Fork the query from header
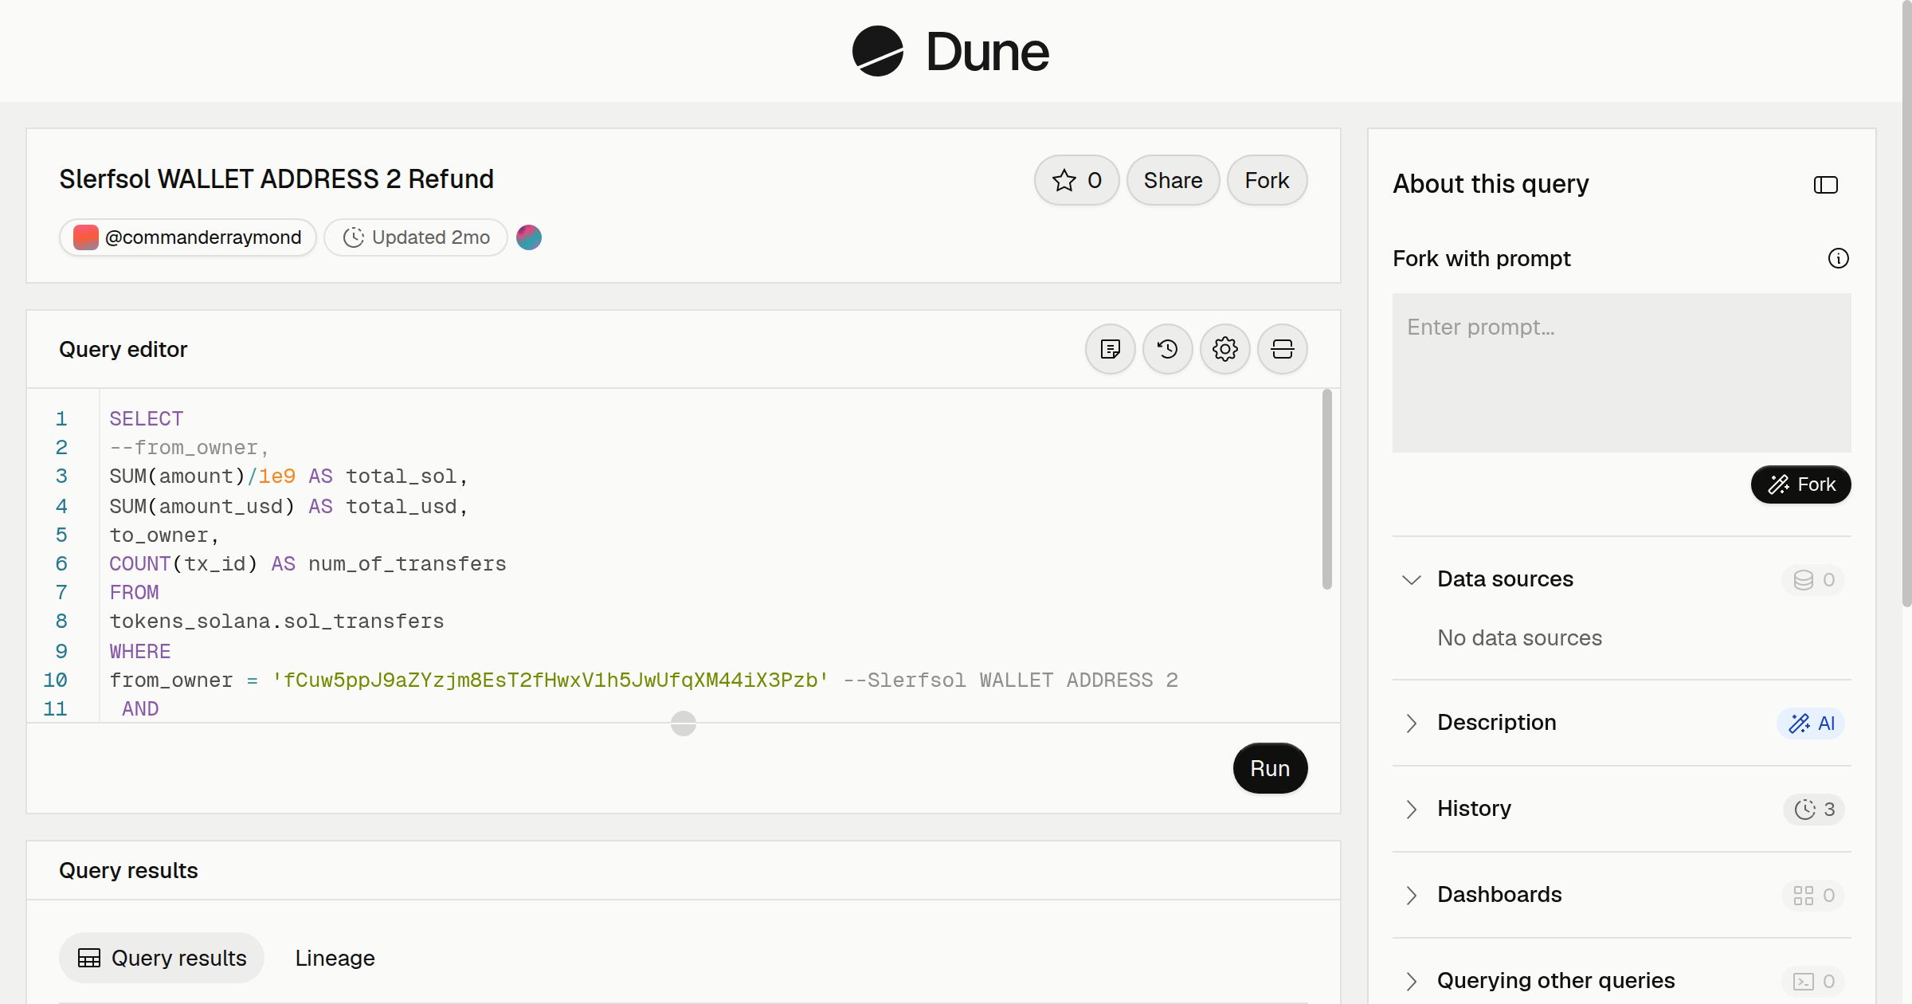The image size is (1912, 1004). (x=1267, y=180)
